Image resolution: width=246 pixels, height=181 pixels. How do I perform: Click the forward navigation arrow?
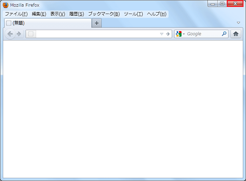pyautogui.click(x=19, y=34)
